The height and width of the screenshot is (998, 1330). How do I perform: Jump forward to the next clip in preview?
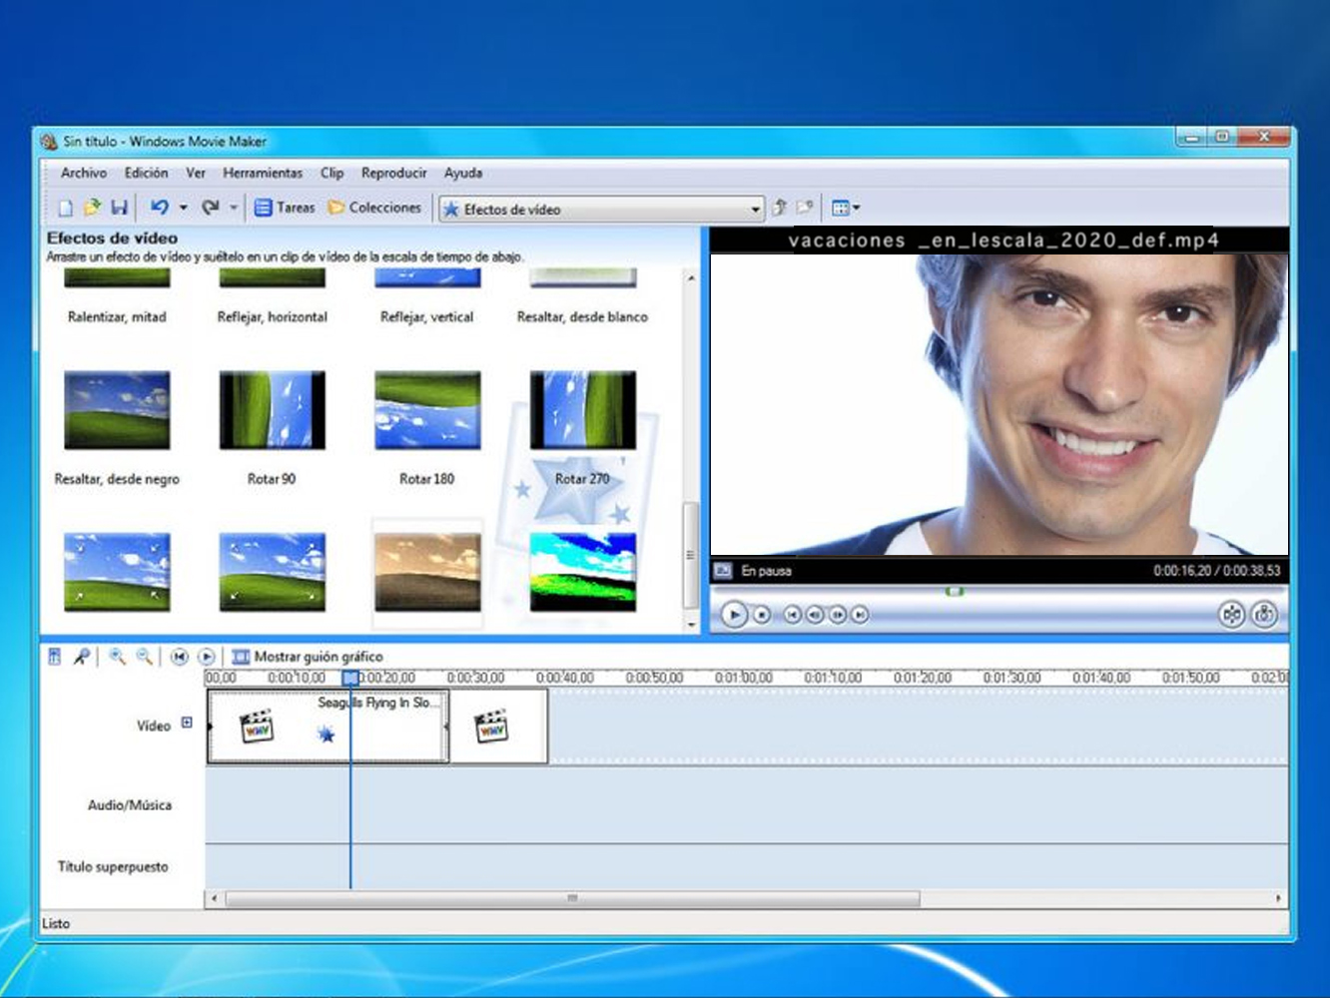[x=860, y=615]
